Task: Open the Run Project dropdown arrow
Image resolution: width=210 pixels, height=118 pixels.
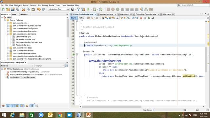Action: [91, 9]
